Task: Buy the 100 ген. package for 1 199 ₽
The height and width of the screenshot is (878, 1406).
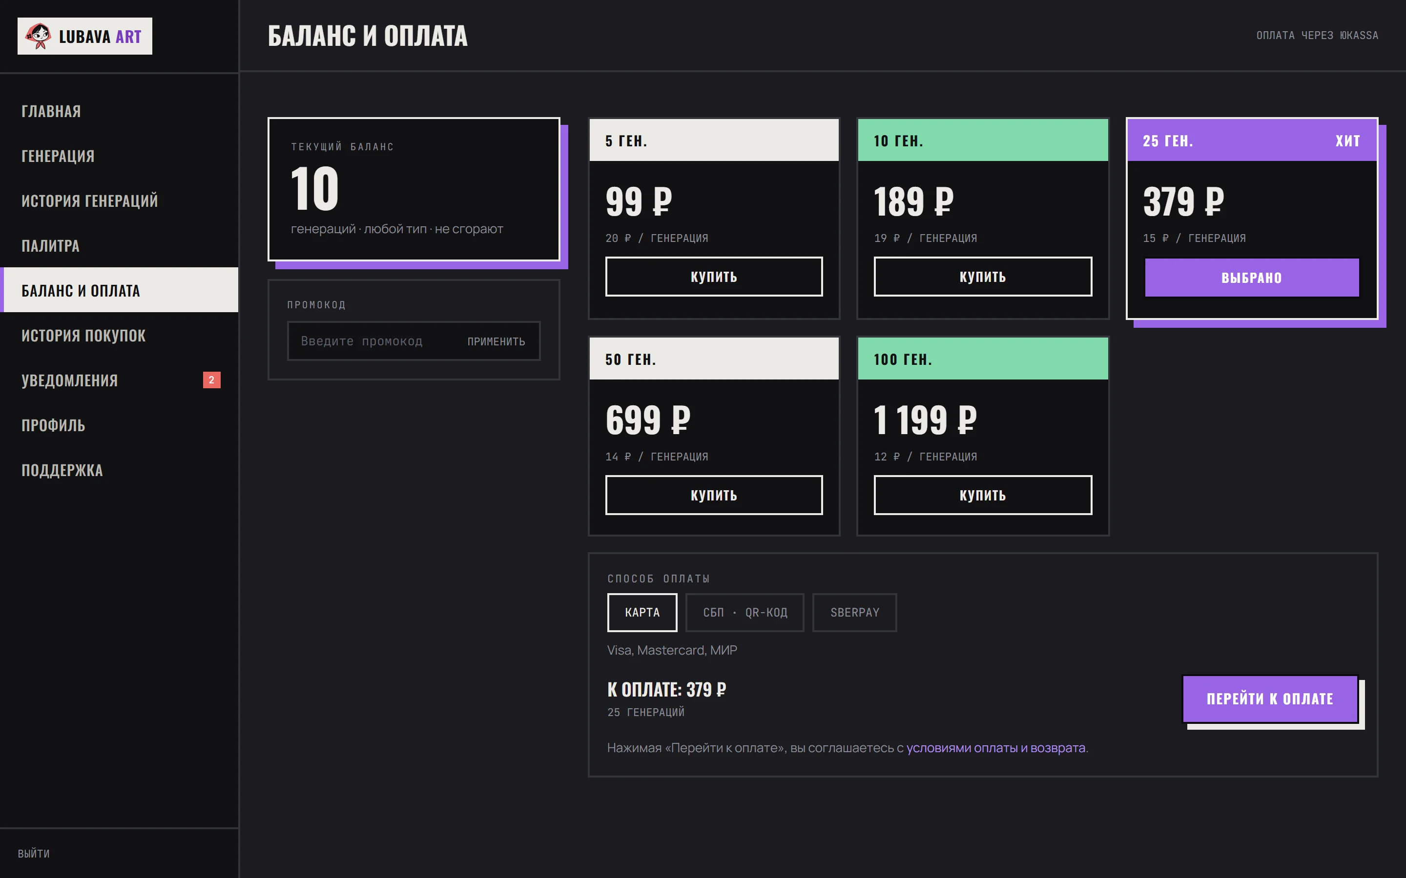Action: 982,495
